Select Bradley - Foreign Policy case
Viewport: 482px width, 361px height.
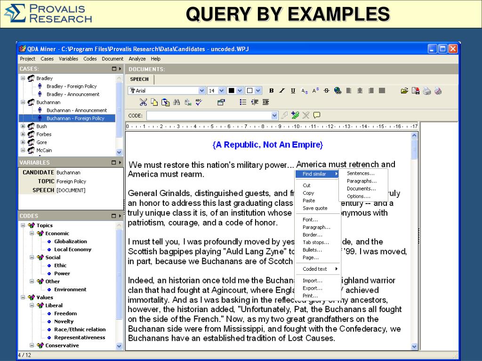(x=72, y=86)
